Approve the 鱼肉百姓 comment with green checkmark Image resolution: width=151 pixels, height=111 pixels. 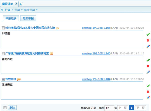coord(148,60)
